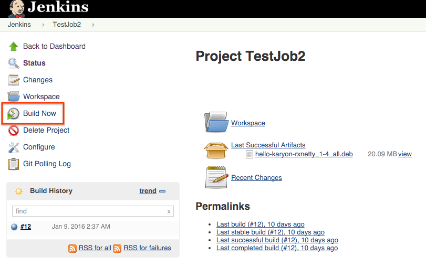The width and height of the screenshot is (426, 268).
Task: Click the Project TestJob2 heading
Action: [x=251, y=56]
